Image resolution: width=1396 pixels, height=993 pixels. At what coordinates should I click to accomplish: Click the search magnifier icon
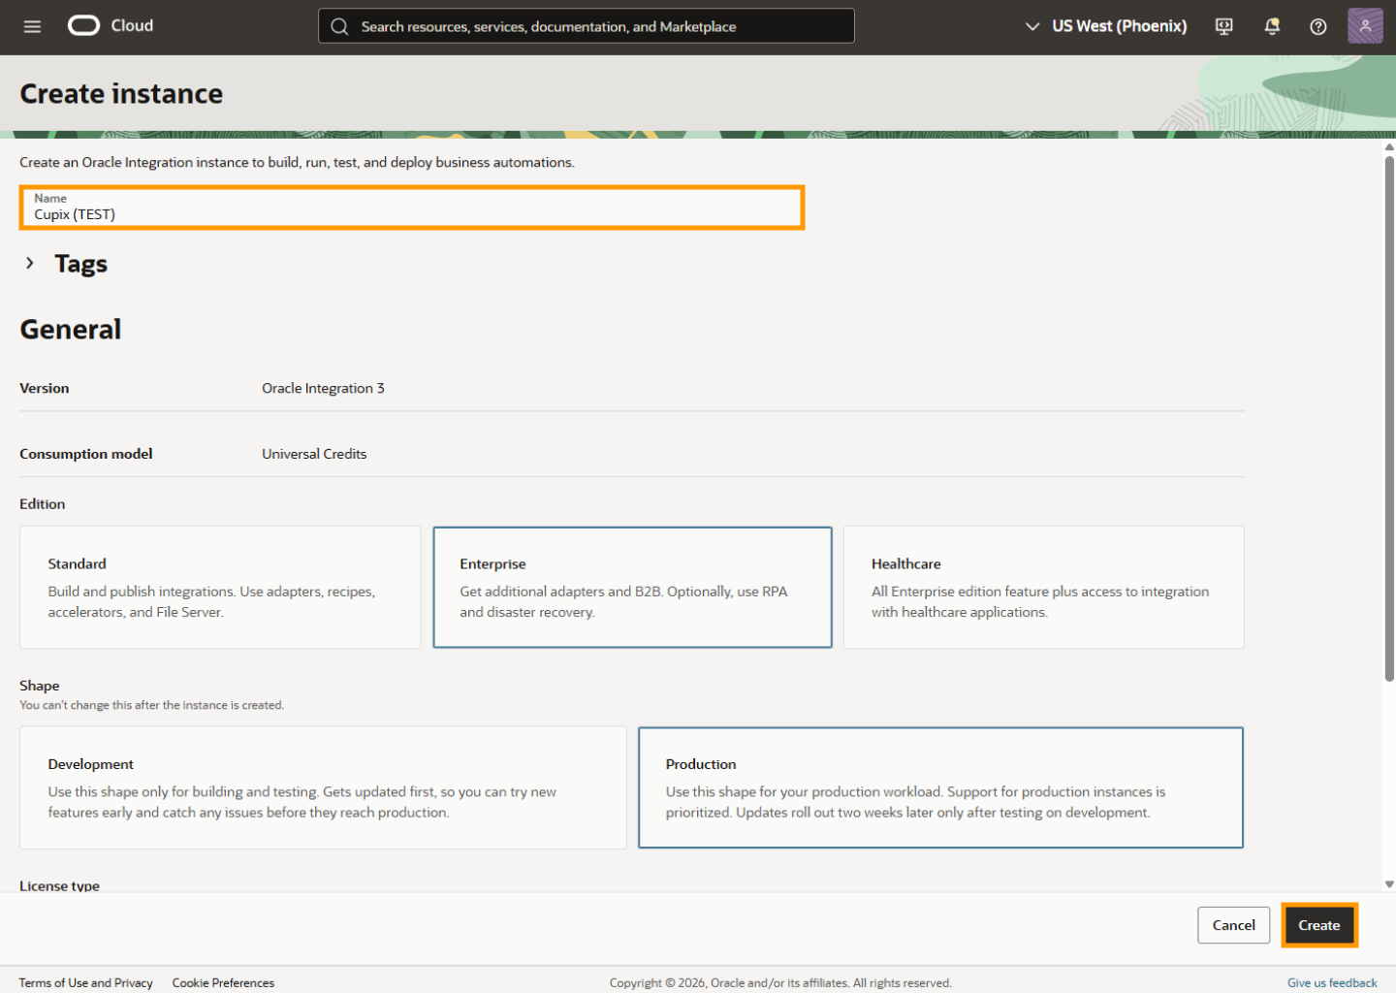pyautogui.click(x=339, y=26)
